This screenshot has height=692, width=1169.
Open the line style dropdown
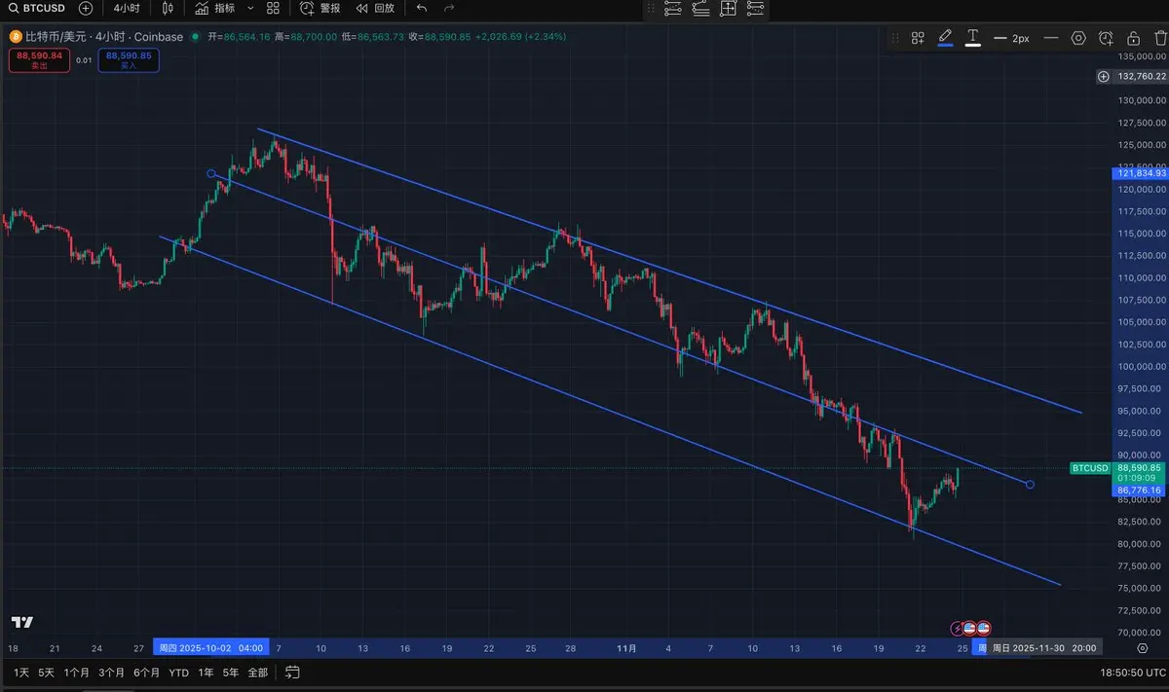coord(1050,38)
